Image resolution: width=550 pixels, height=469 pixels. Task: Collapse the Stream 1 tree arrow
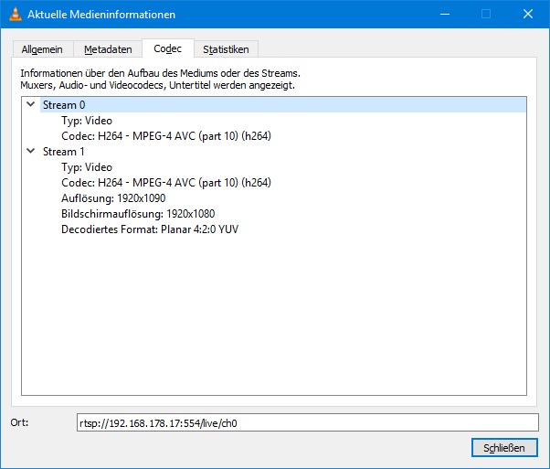(32, 152)
